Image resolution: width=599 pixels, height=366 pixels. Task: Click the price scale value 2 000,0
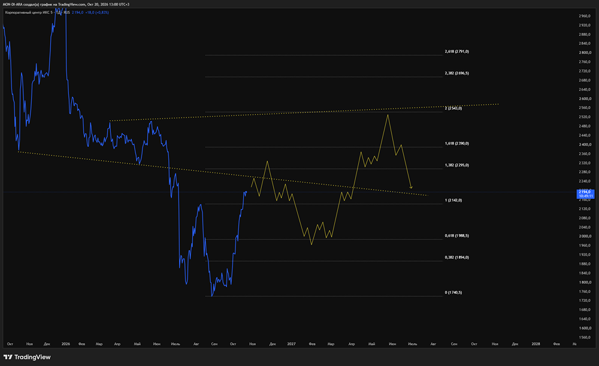pos(585,237)
